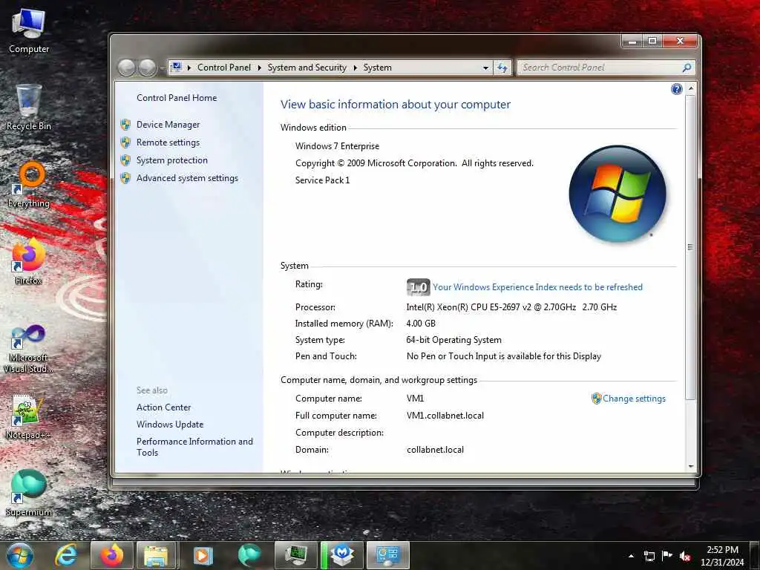Launch Internet Explorer from the taskbar
Viewport: 760px width, 570px height.
point(65,555)
